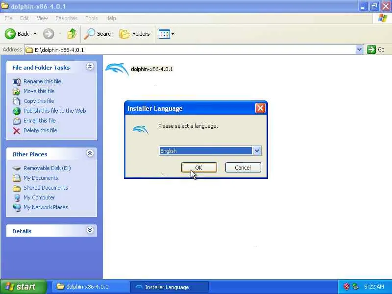This screenshot has width=392, height=294.
Task: Click Move this file link
Action: point(39,91)
